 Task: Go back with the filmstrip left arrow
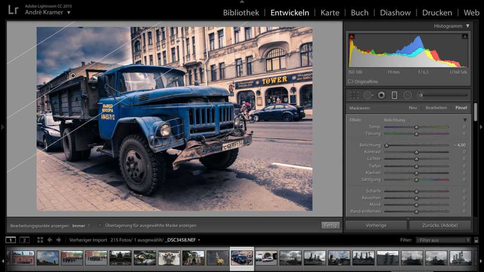(x=49, y=240)
